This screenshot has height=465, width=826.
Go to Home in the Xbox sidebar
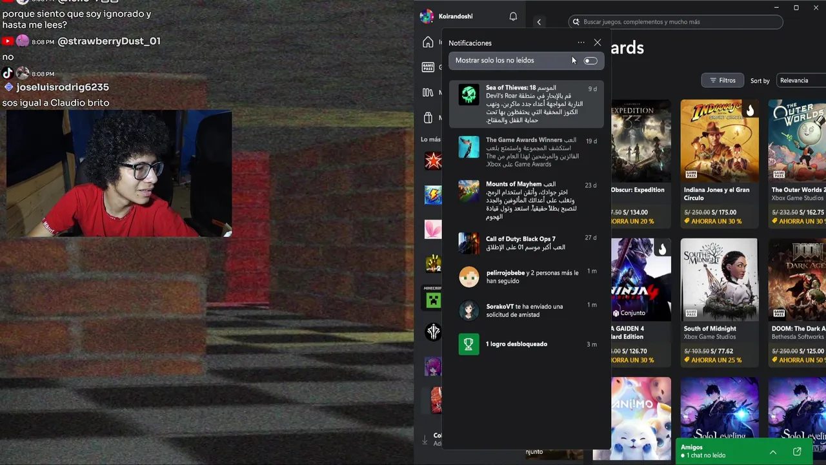(428, 43)
